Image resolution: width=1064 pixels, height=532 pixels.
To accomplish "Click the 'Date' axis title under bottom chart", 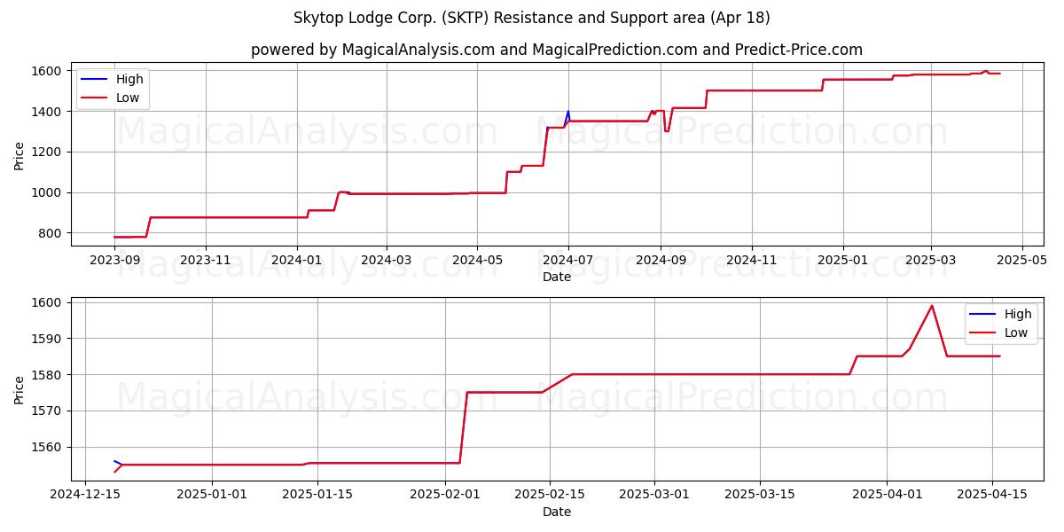I will coord(557,512).
